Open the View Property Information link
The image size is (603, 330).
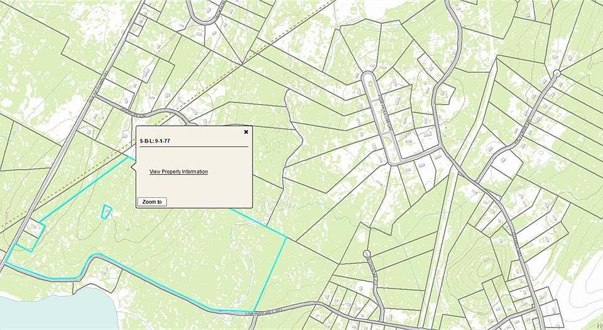pyautogui.click(x=178, y=172)
